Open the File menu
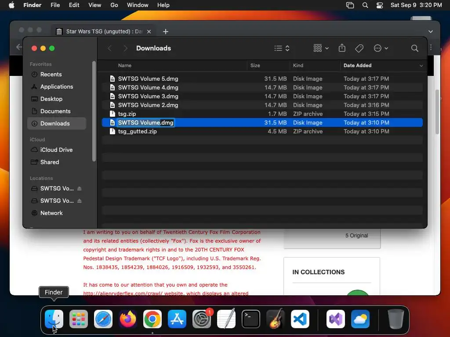 click(x=55, y=5)
